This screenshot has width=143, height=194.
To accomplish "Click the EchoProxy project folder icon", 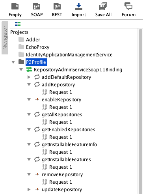I will [x=21, y=47].
